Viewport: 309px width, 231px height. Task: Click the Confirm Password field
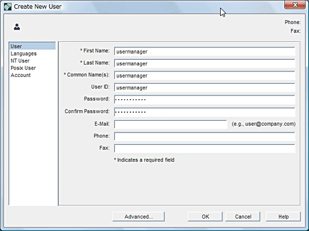pyautogui.click(x=205, y=112)
